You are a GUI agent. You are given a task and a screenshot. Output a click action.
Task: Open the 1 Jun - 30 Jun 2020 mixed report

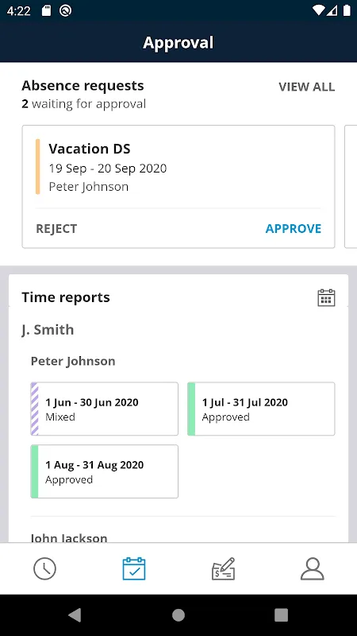coord(105,409)
